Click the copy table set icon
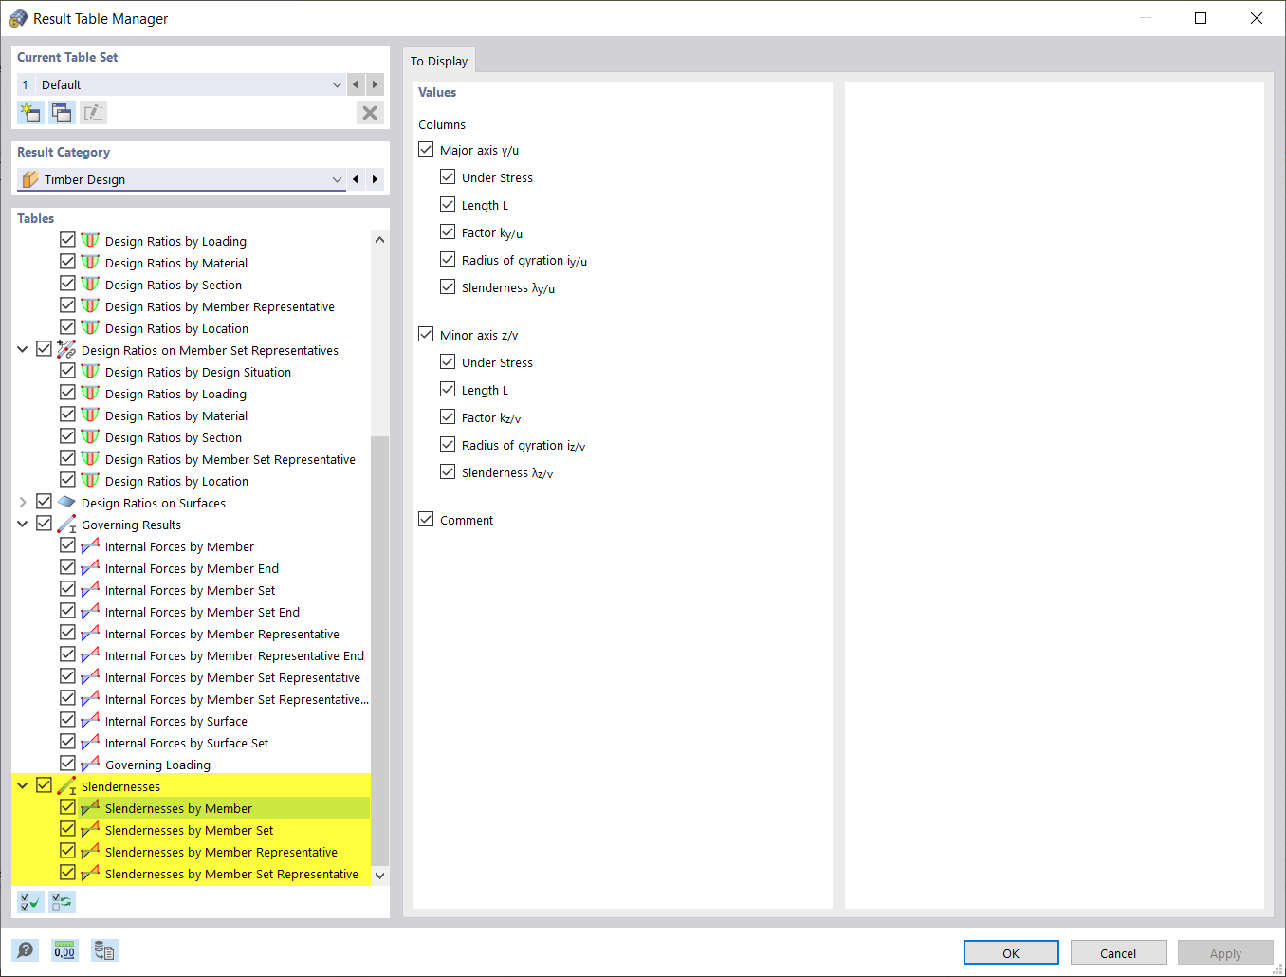Viewport: 1286px width, 977px height. tap(63, 113)
